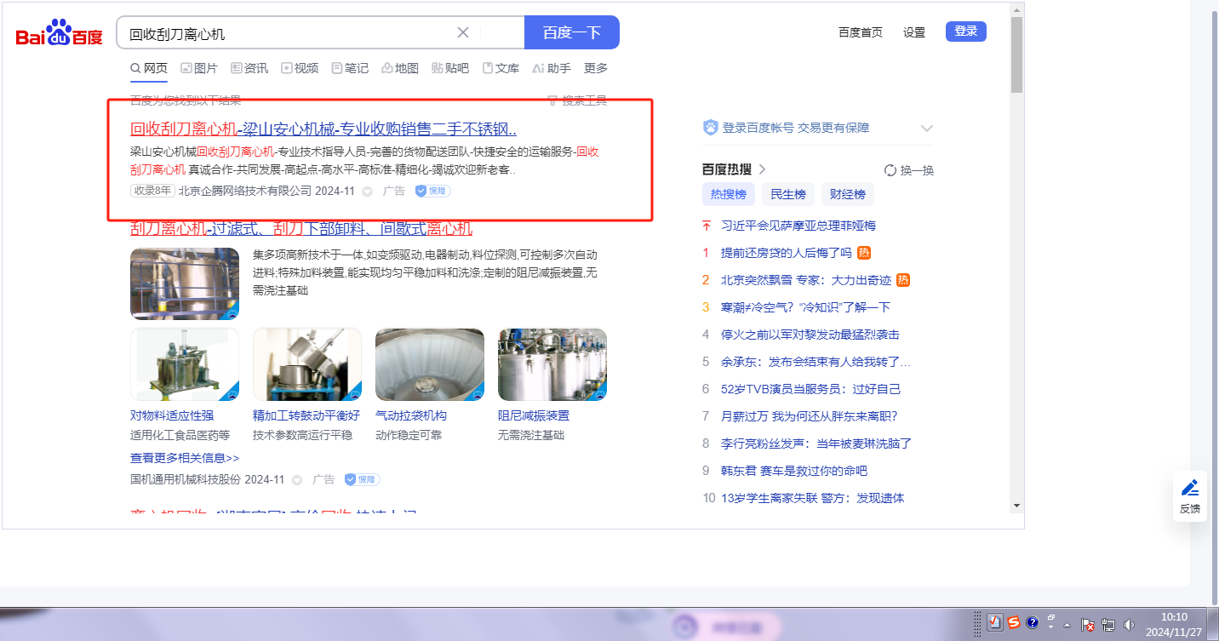Click the 反馈 feedback button

point(1190,496)
